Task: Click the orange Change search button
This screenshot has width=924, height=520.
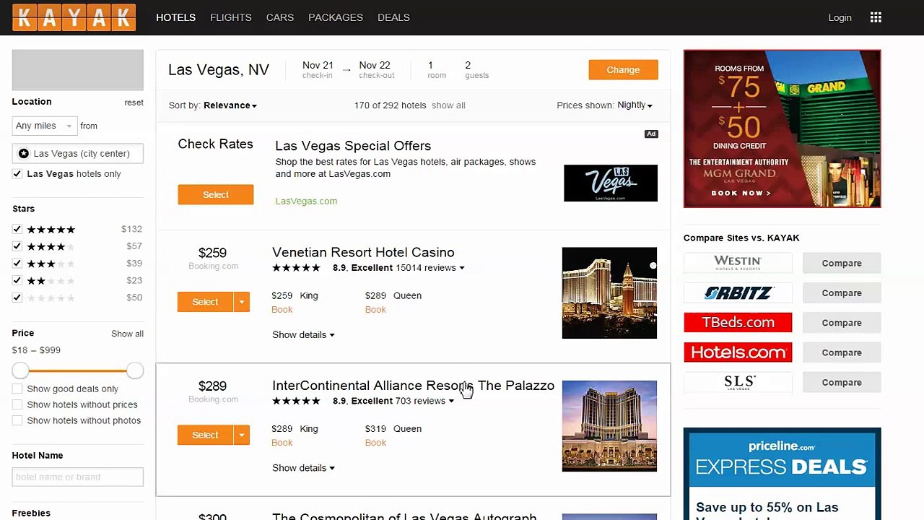Action: pos(623,69)
